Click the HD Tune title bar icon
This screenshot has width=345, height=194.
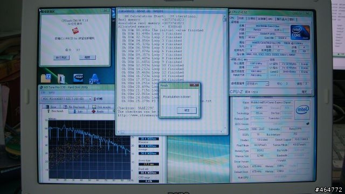point(41,87)
